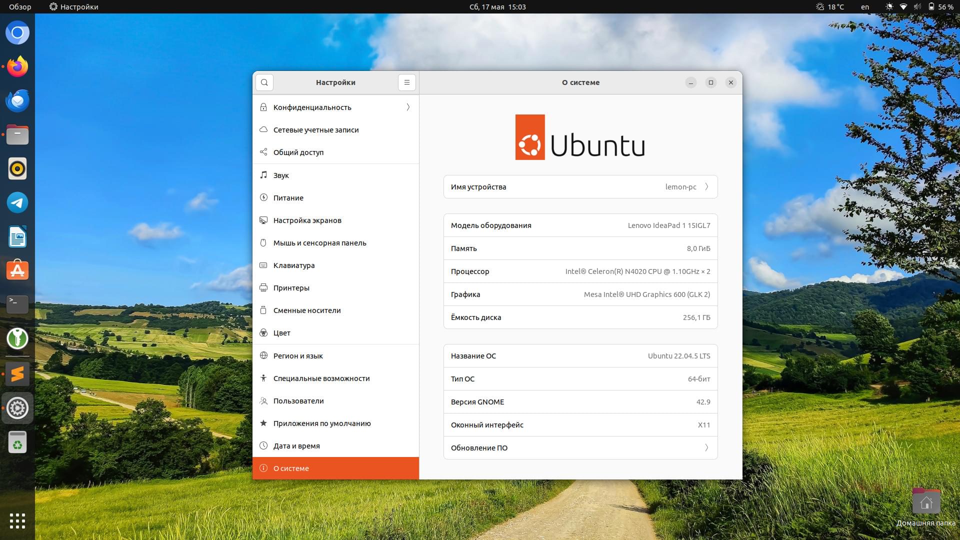Click the 8,0 ГиБ memory value
Screen dimensions: 960x540
pyautogui.click(x=698, y=248)
